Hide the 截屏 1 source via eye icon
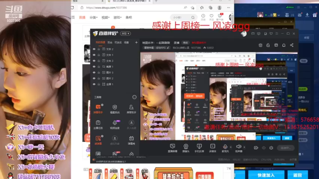 (94, 66)
